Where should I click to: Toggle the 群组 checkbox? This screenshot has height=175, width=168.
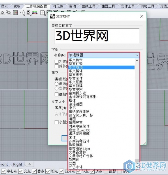[56, 94]
